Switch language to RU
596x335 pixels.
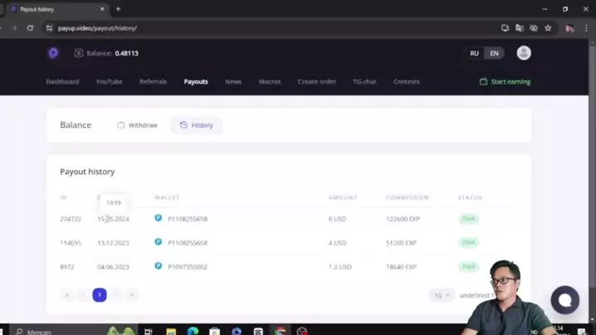pos(474,53)
